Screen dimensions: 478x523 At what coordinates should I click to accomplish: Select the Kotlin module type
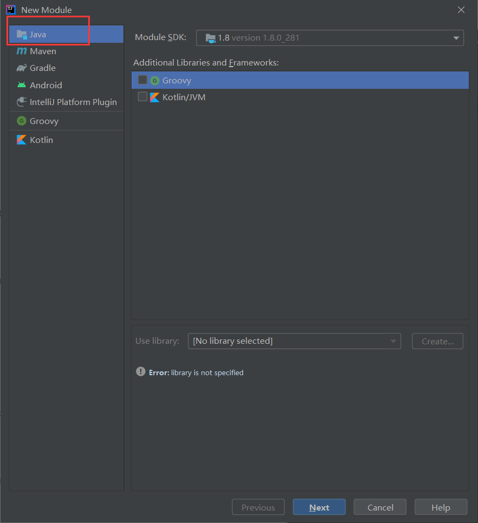pos(66,140)
